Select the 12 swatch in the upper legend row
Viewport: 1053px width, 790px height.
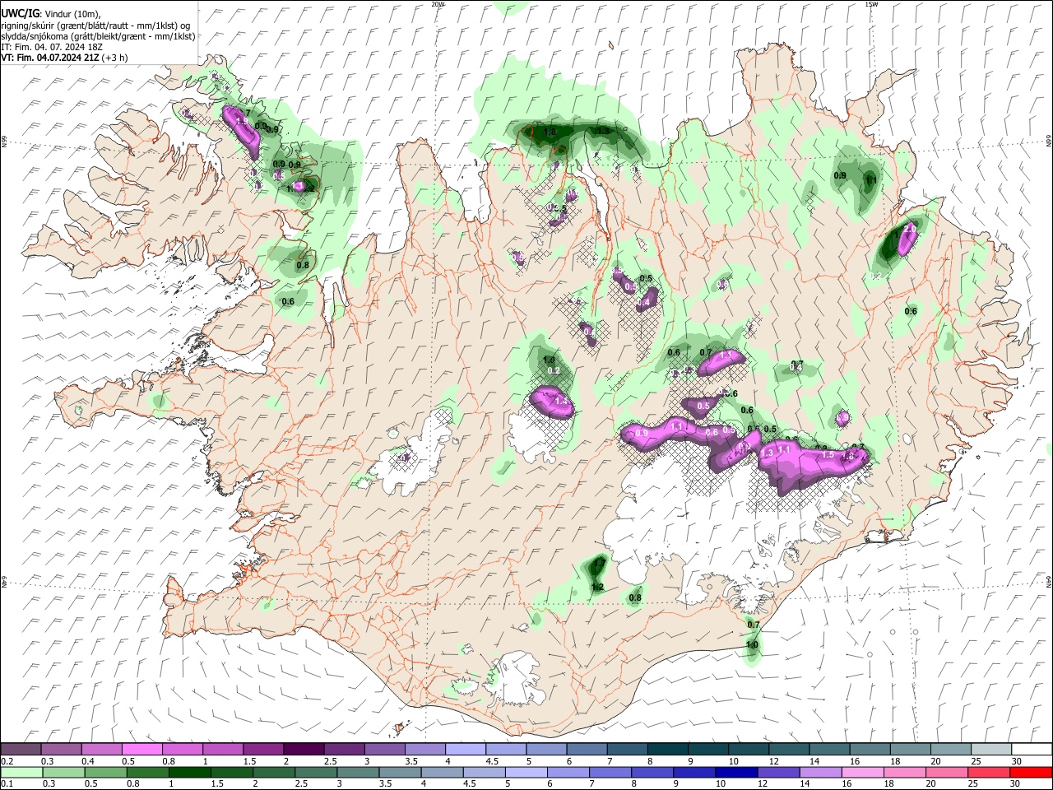point(790,750)
